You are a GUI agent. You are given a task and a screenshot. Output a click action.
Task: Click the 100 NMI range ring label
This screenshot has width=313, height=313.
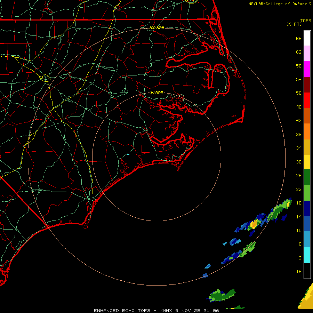click(x=156, y=28)
